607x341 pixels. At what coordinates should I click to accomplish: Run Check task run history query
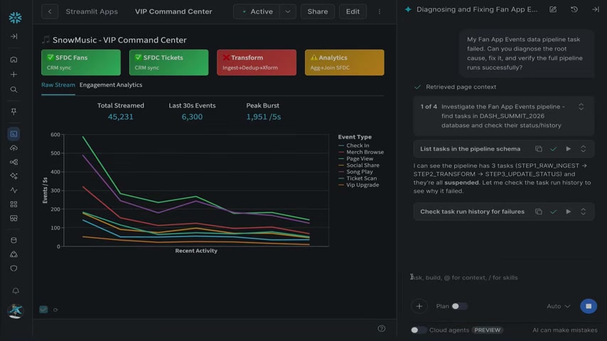click(x=569, y=212)
